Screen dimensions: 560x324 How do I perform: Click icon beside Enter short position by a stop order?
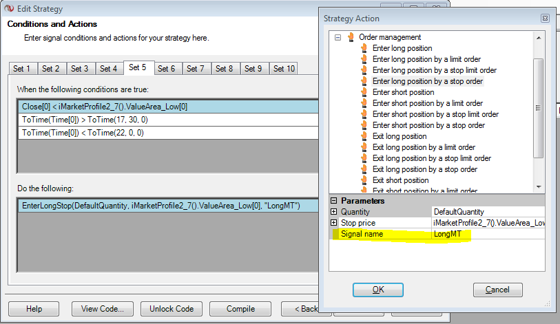point(364,125)
